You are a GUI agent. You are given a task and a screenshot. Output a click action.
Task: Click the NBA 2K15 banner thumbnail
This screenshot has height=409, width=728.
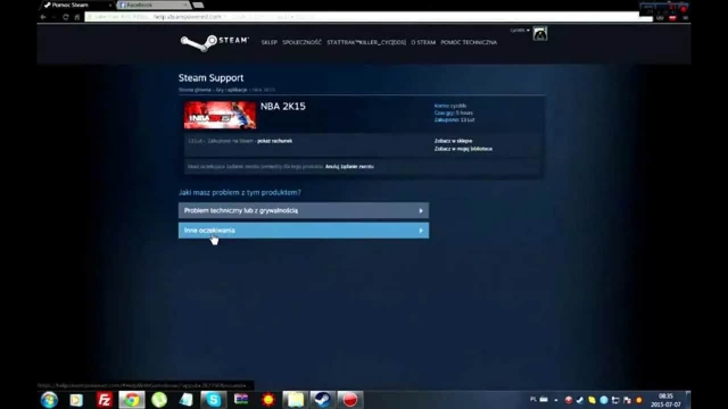[220, 115]
